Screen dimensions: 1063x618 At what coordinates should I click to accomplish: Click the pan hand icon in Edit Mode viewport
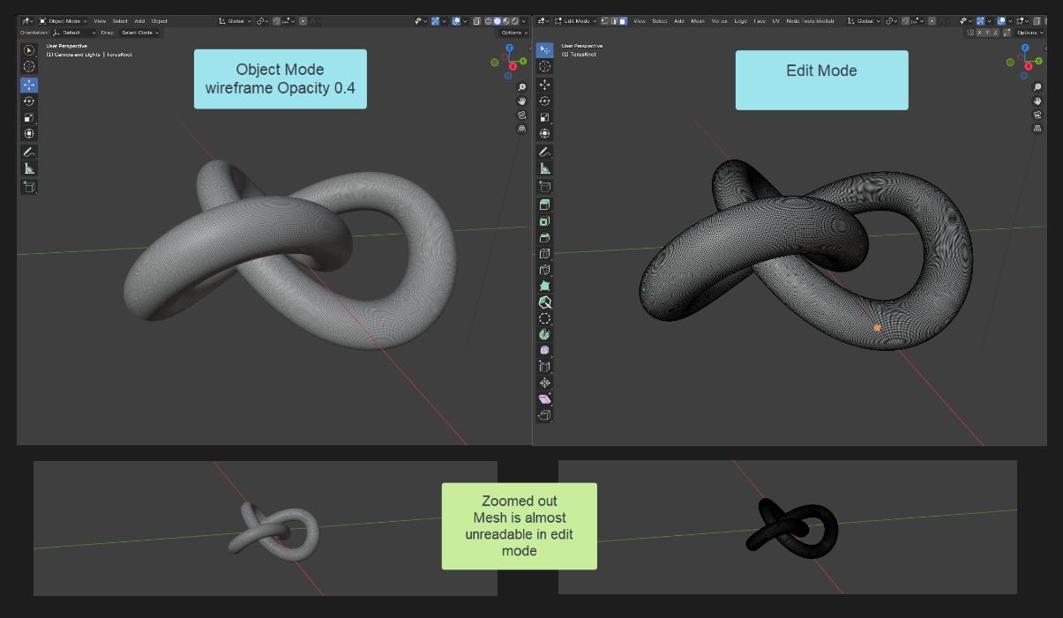tap(1037, 101)
